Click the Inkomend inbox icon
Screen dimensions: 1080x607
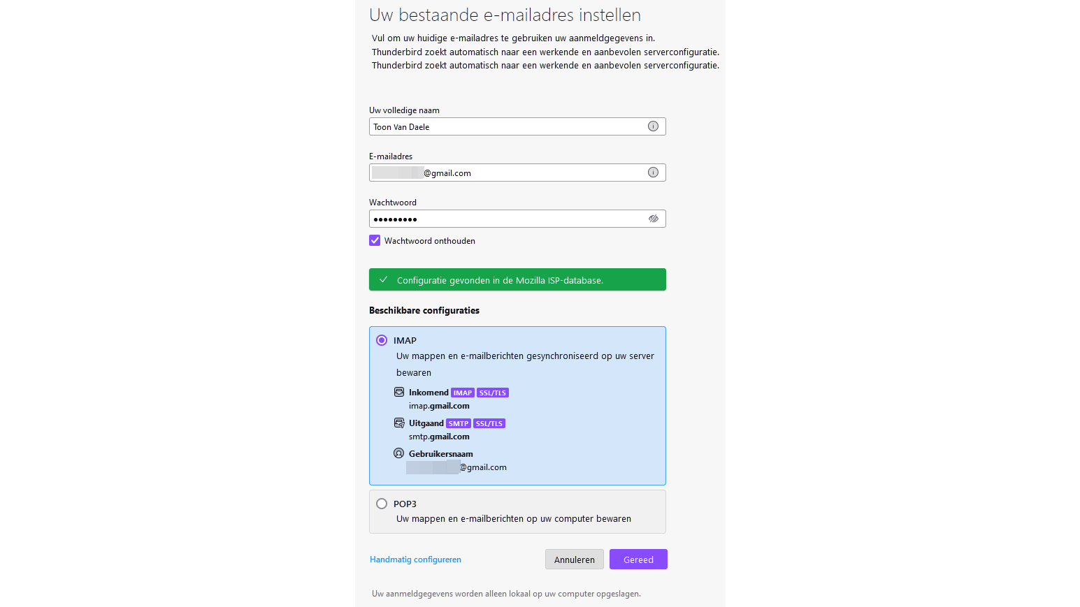pyautogui.click(x=399, y=392)
